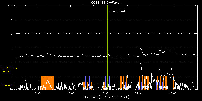Click the 12:00 time axis tick label
The height and width of the screenshot is (101, 202).
click(x=37, y=93)
